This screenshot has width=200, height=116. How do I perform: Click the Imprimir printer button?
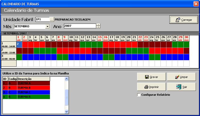coord(151,87)
